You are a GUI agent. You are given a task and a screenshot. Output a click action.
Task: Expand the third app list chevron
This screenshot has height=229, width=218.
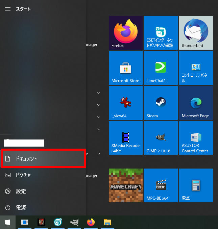[x=99, y=117]
